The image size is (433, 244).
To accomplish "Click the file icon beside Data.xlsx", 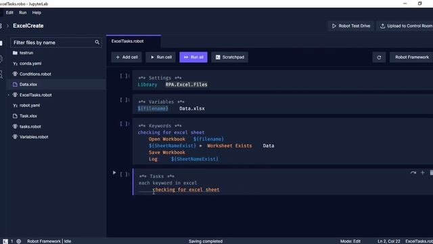I will 15,84.
